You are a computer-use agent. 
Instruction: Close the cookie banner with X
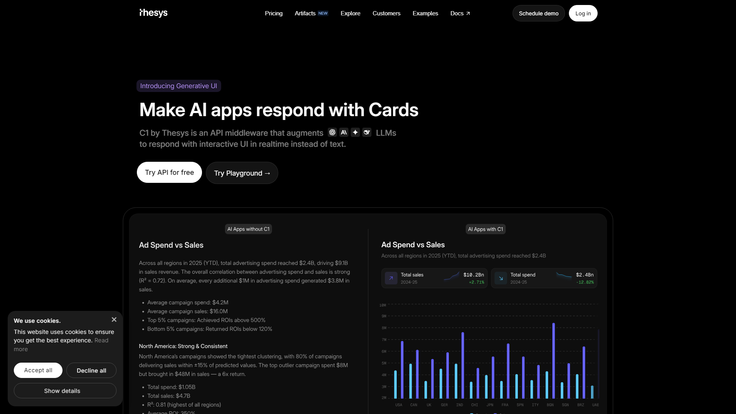[114, 320]
